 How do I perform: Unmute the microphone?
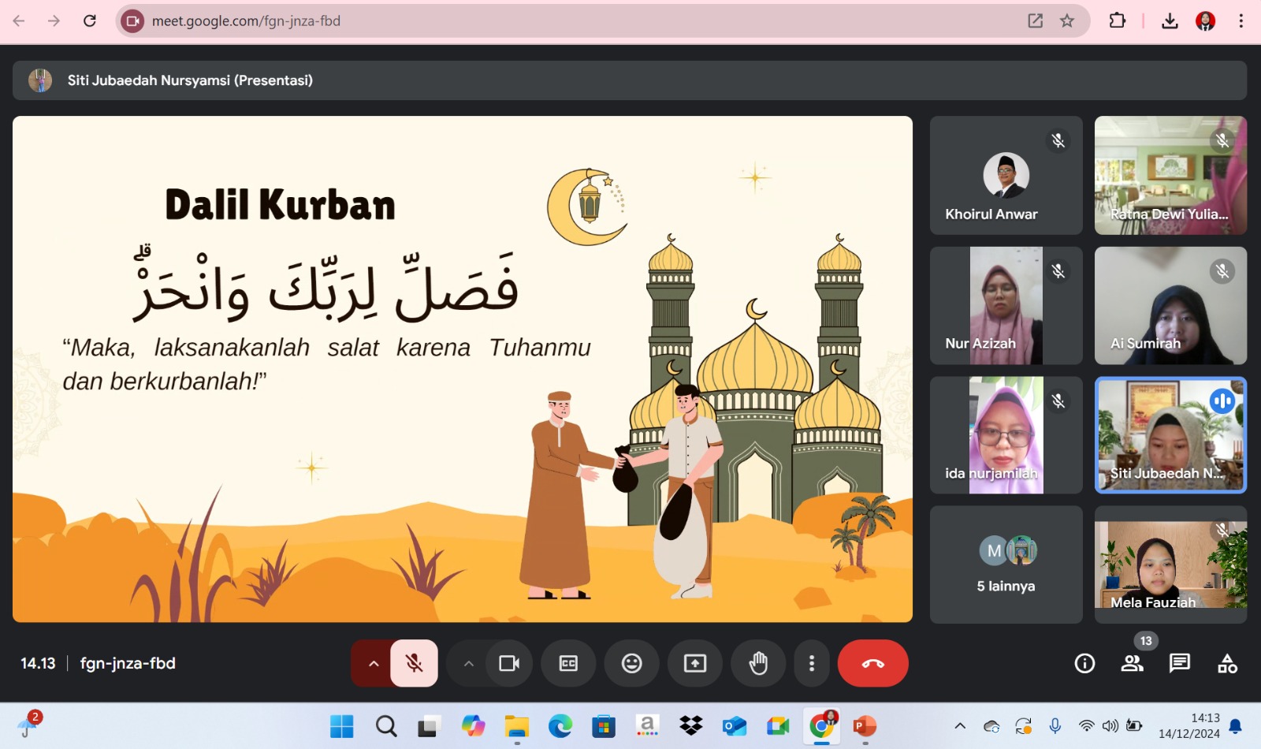click(x=414, y=663)
